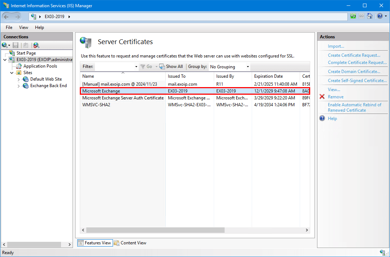Switch to Content View tab
The height and width of the screenshot is (257, 390).
click(x=130, y=243)
